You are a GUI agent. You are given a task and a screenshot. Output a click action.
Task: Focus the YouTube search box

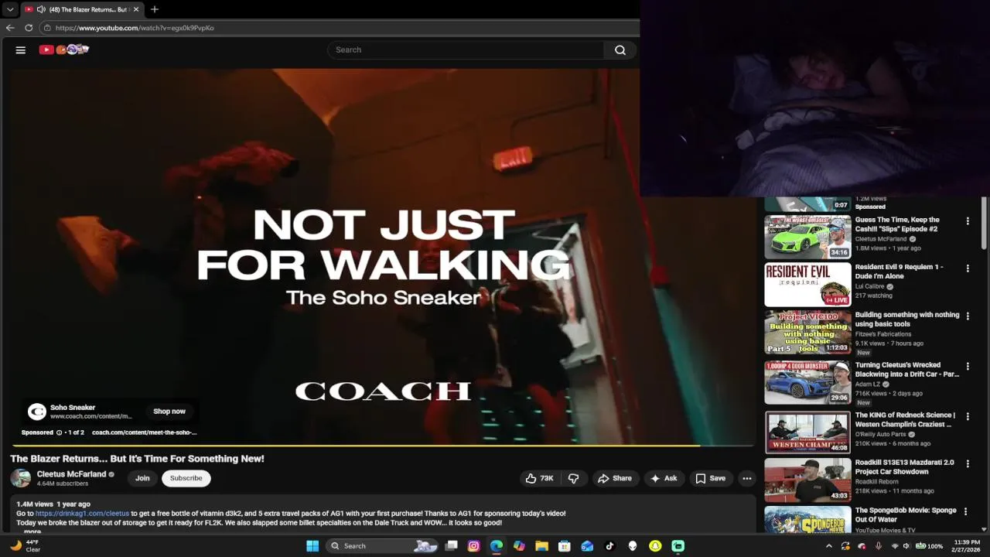click(x=466, y=50)
